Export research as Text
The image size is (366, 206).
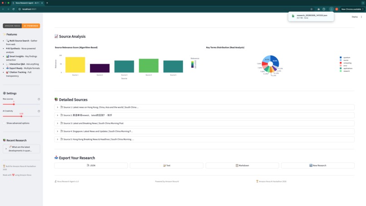pyautogui.click(x=167, y=166)
